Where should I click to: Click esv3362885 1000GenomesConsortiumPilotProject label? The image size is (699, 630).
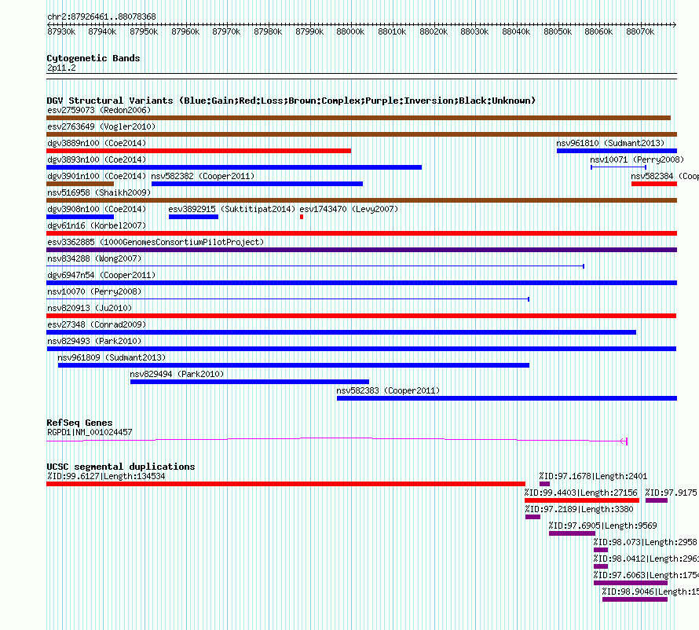[156, 242]
